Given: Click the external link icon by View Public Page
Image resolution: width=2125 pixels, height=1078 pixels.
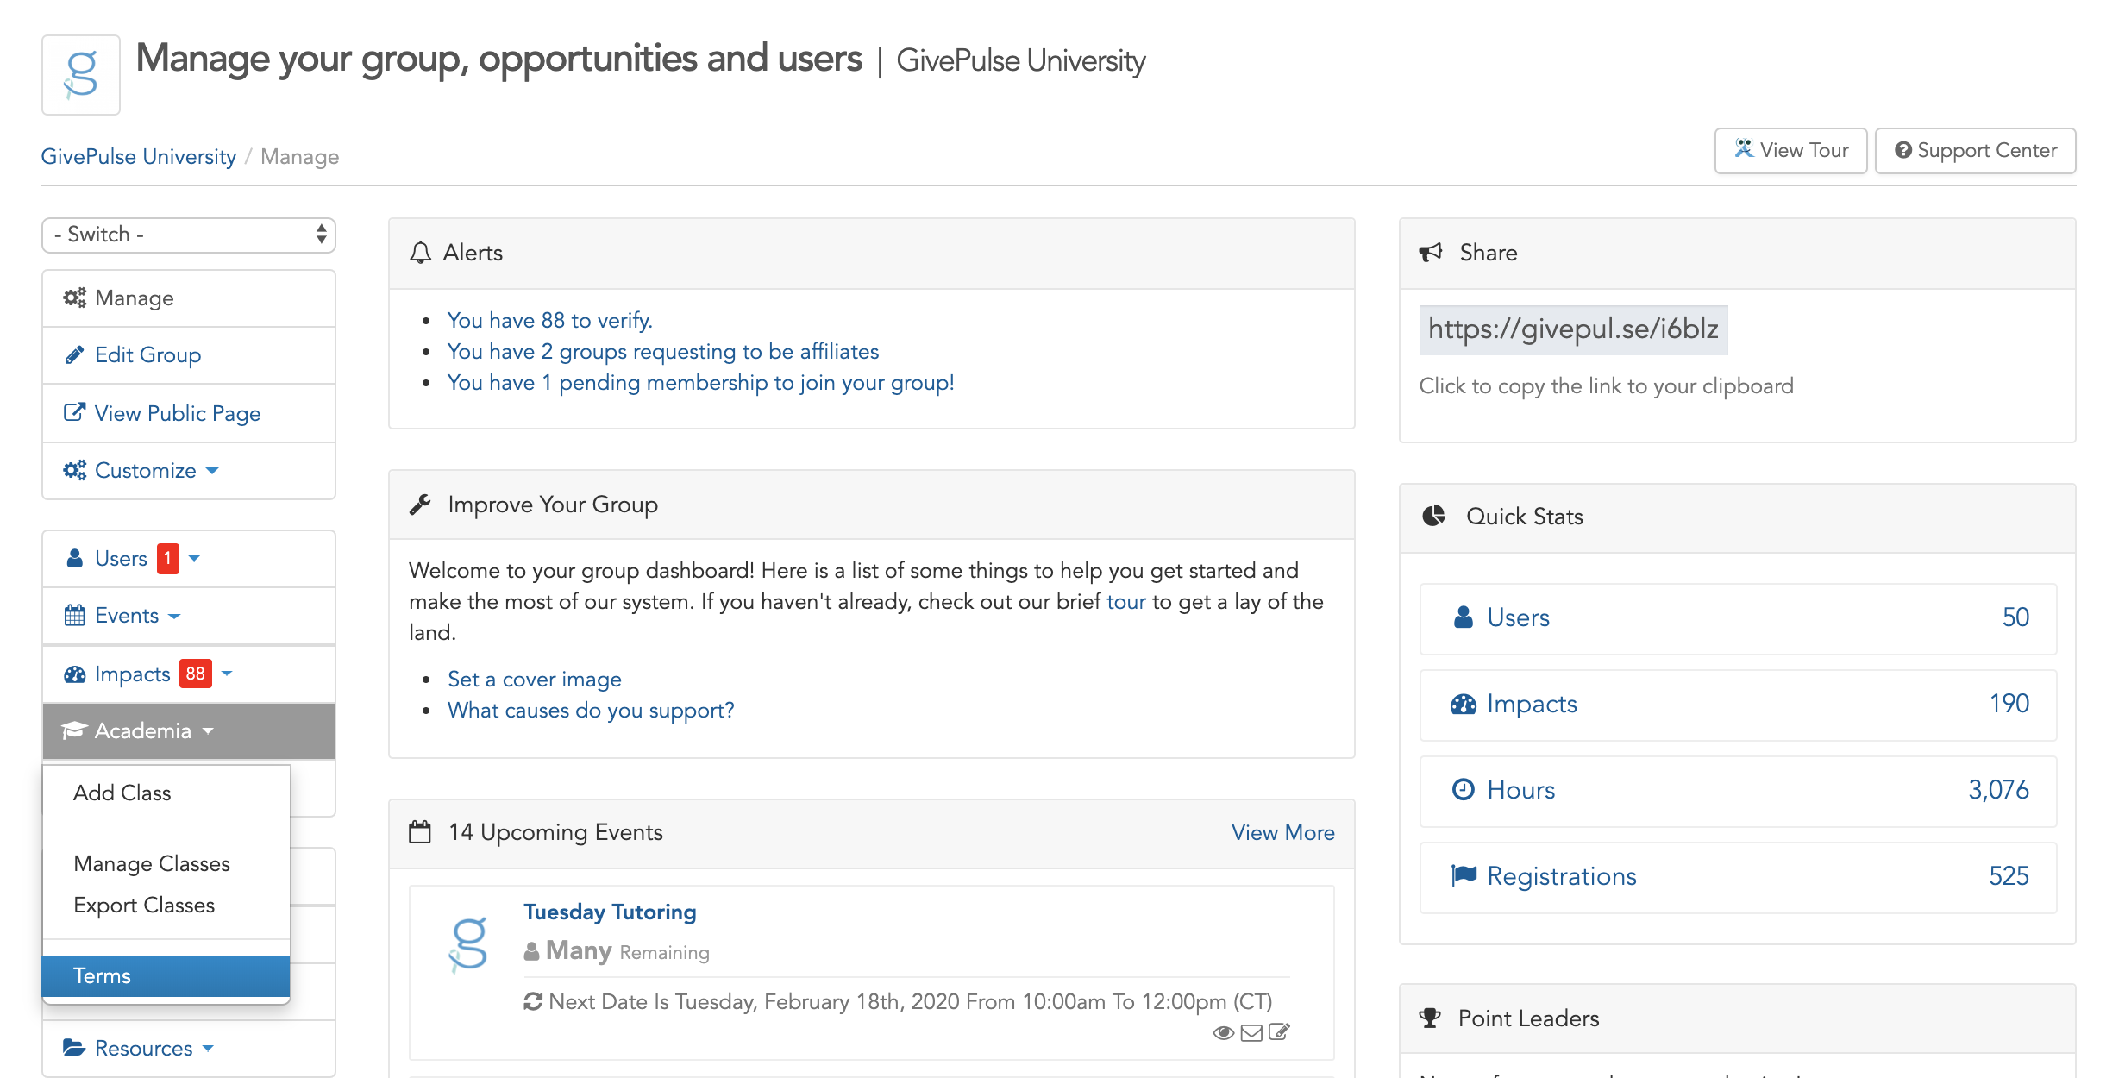Looking at the screenshot, I should 75,412.
